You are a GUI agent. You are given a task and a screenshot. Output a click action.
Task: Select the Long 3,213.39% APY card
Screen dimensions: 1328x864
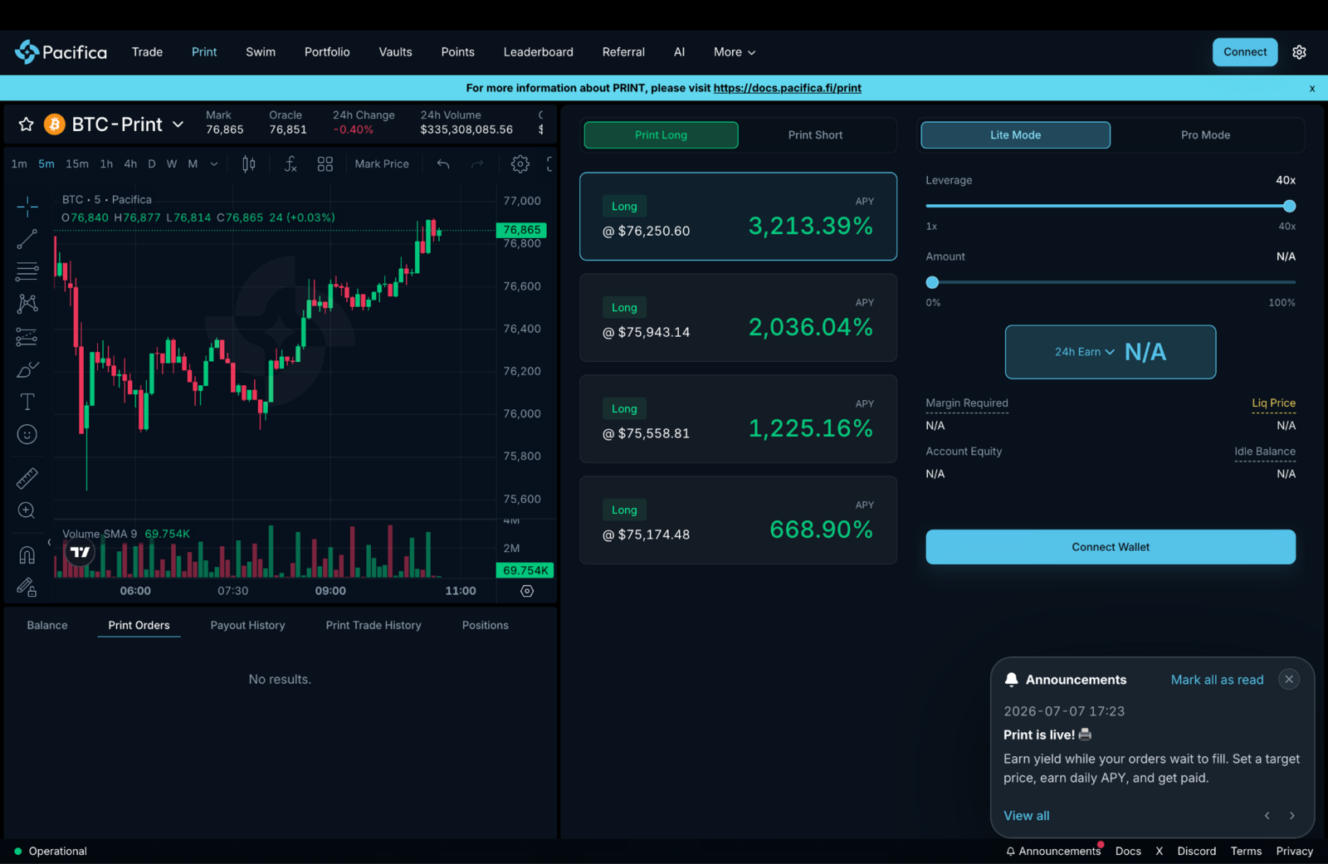738,217
